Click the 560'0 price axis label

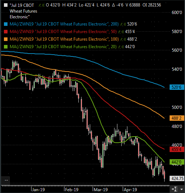pyautogui.click(x=177, y=50)
